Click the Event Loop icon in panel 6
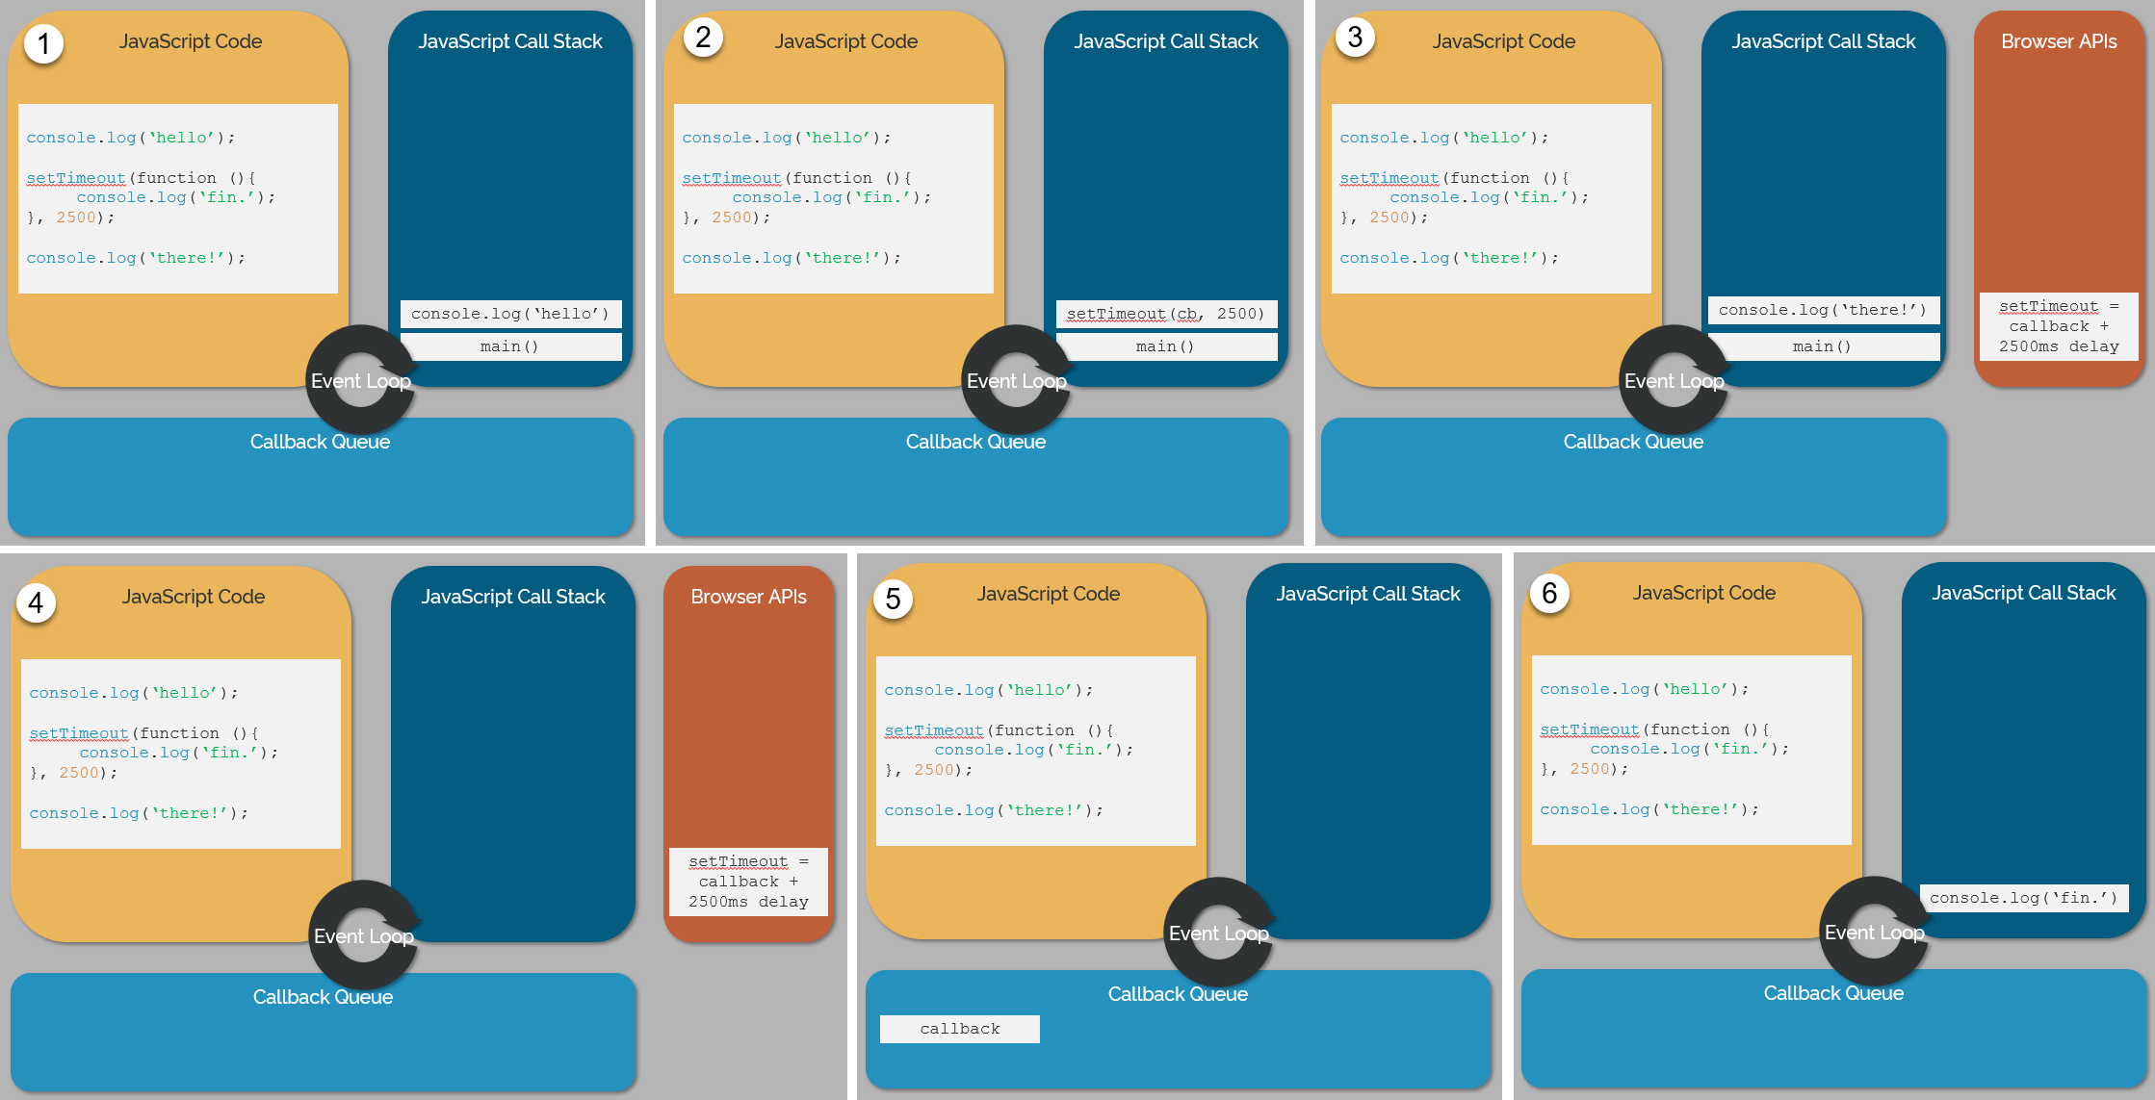Screen dimensions: 2155x1100 pos(1875,932)
